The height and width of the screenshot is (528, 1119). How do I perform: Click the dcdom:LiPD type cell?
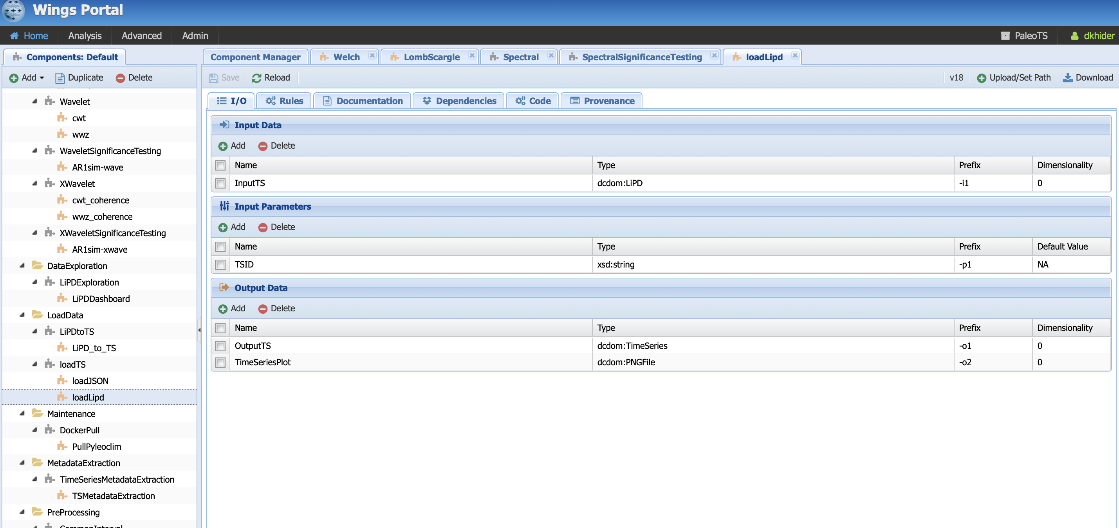(x=773, y=183)
